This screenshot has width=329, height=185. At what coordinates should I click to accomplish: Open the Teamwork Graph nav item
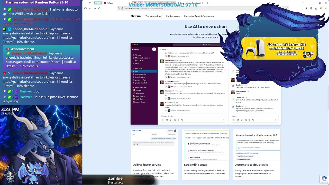point(154,16)
